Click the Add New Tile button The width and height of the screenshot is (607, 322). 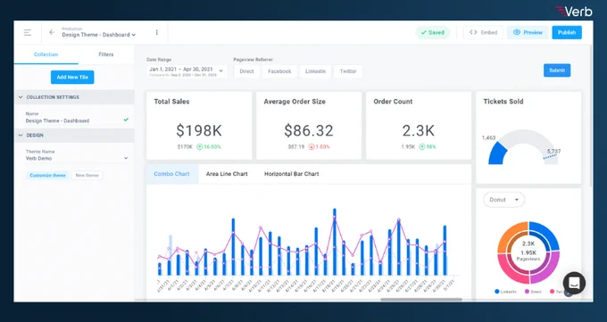[72, 77]
